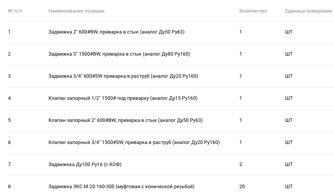Select the "Количество" column header
Screen dimensions: 334x195
point(253,11)
